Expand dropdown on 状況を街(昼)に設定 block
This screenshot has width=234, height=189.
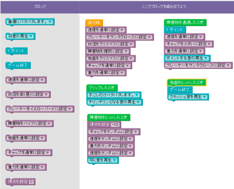coord(46,94)
